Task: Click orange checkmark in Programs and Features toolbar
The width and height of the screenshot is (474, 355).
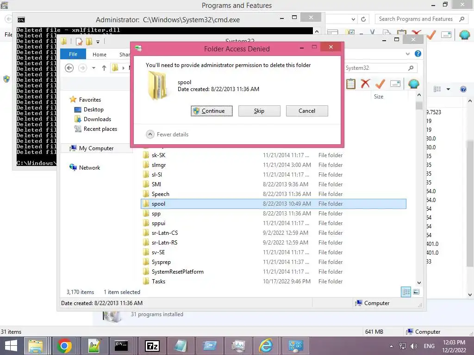Action: pyautogui.click(x=431, y=34)
